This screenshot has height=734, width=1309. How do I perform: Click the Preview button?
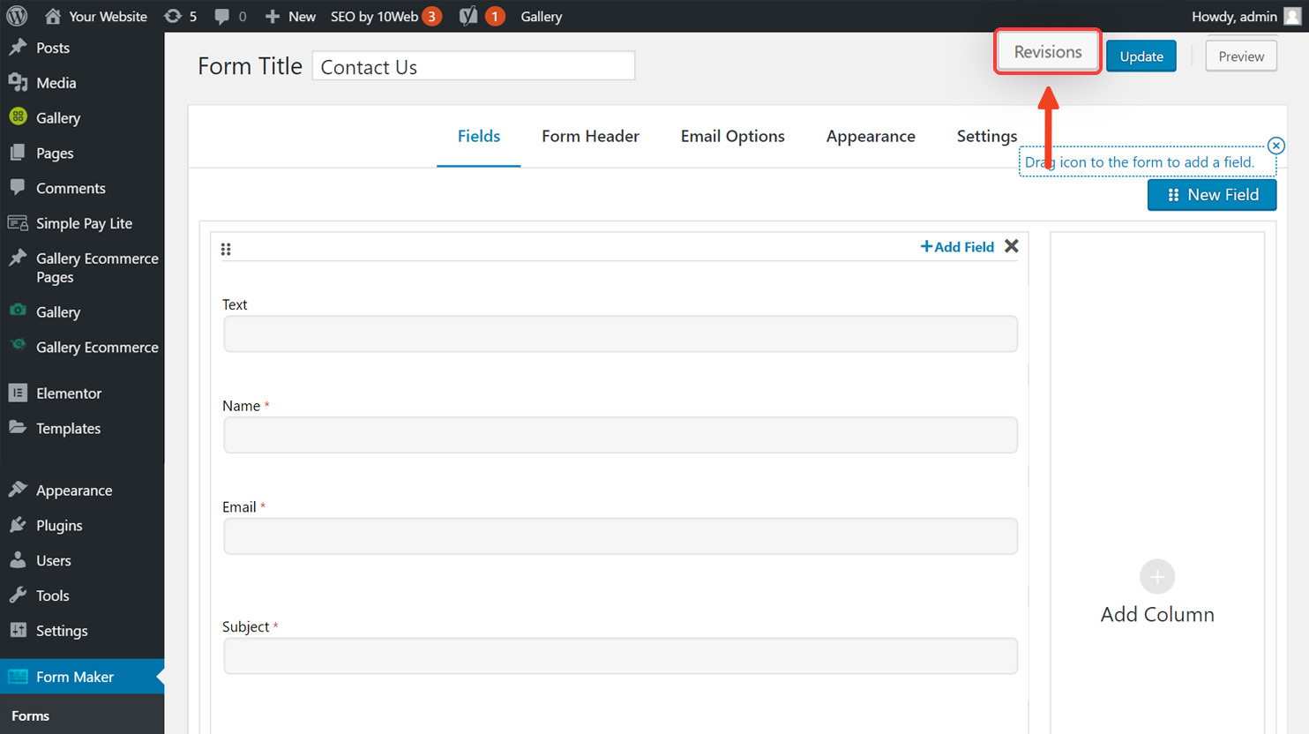(1241, 56)
